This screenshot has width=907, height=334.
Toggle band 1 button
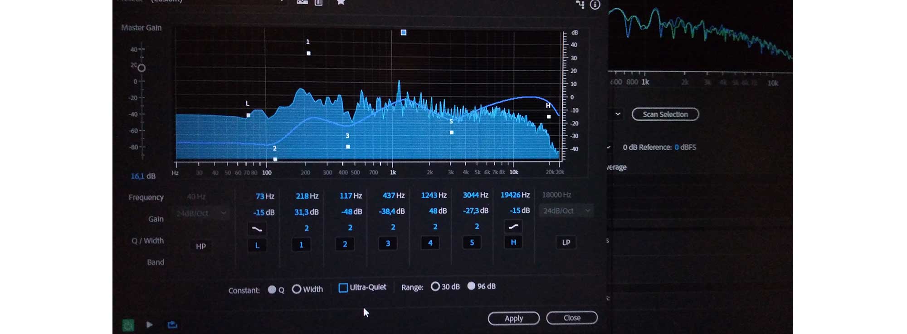point(301,245)
